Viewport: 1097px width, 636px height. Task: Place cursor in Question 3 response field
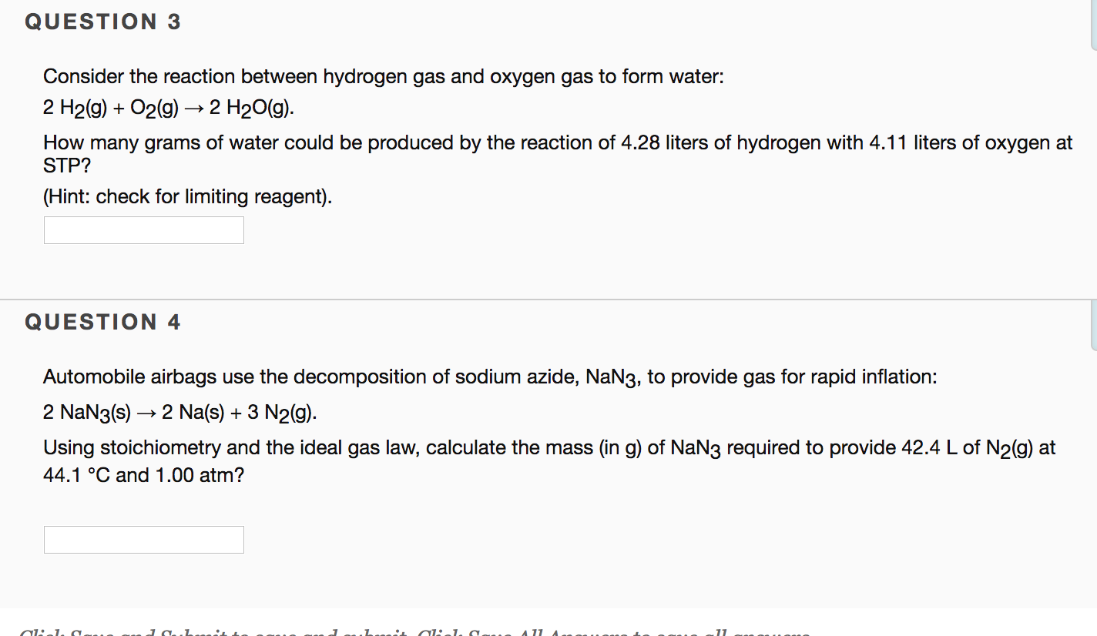(143, 229)
